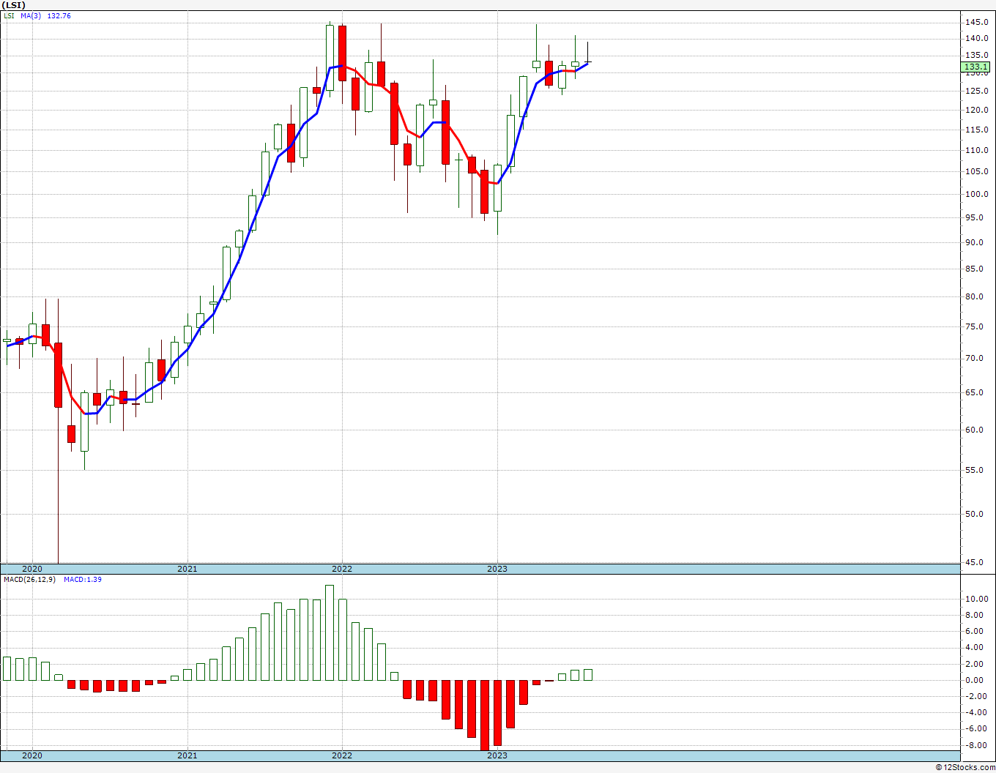
Task: Click the tallest green MACD histogram bar
Action: (330, 632)
